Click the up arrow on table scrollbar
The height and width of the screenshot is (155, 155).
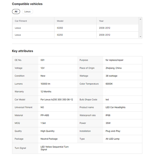140,19
